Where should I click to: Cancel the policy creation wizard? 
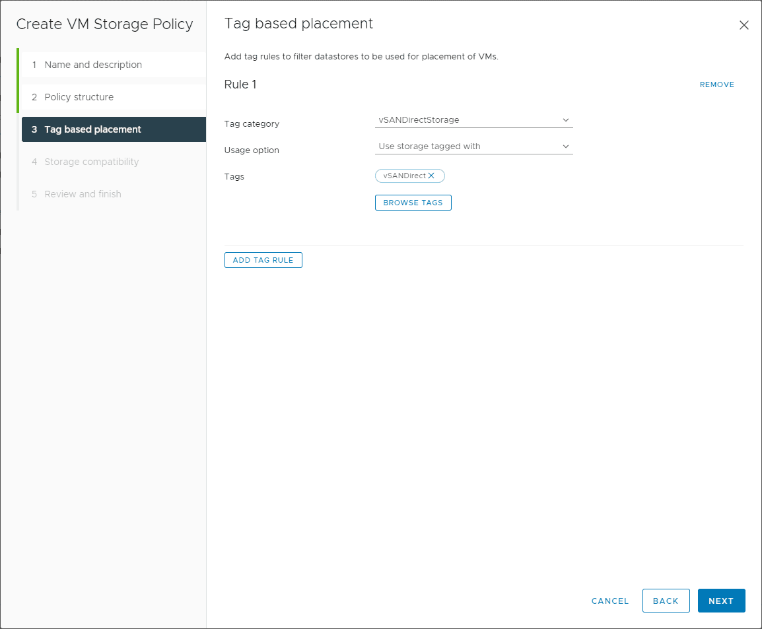click(609, 601)
